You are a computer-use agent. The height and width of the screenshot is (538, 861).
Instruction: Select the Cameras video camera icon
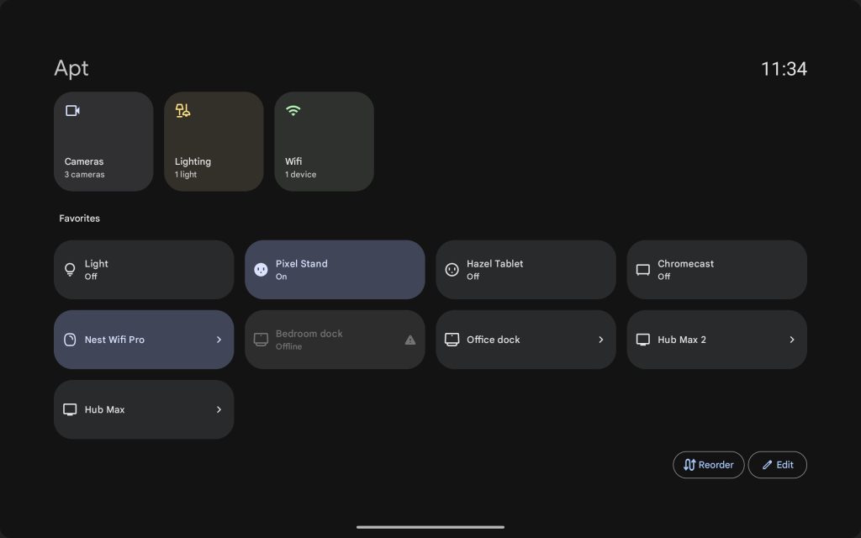tap(71, 110)
